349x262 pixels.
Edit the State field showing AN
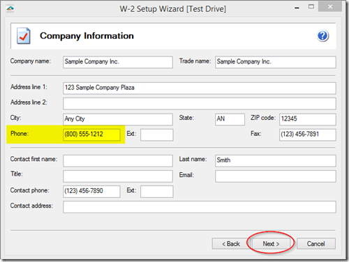[230, 119]
